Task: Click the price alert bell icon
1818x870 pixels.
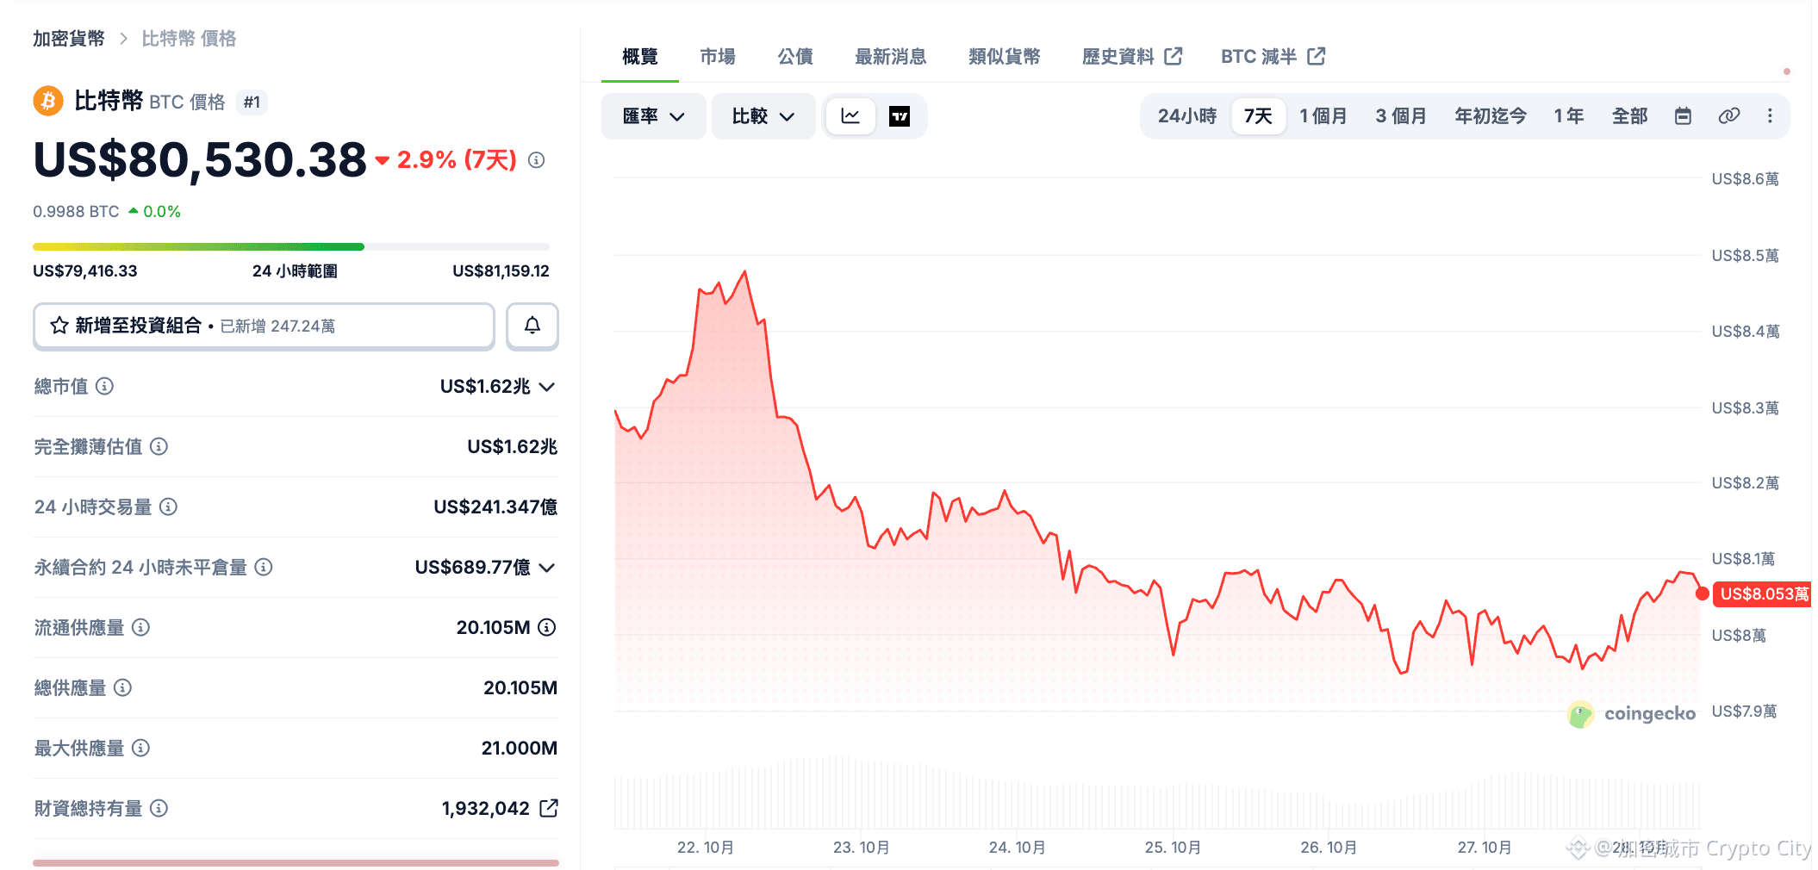Action: click(532, 326)
